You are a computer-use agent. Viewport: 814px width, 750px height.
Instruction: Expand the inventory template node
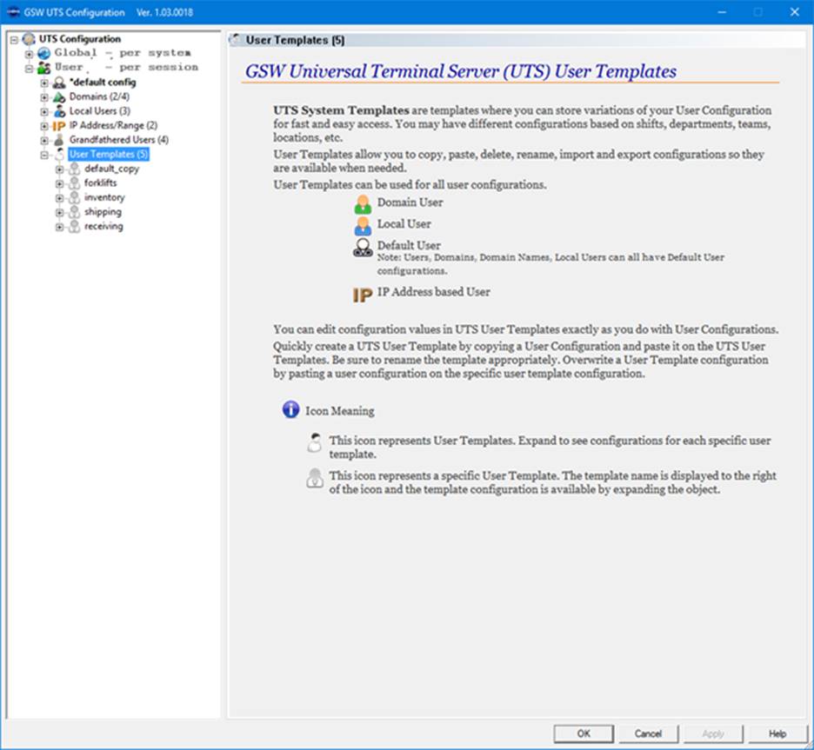[60, 198]
